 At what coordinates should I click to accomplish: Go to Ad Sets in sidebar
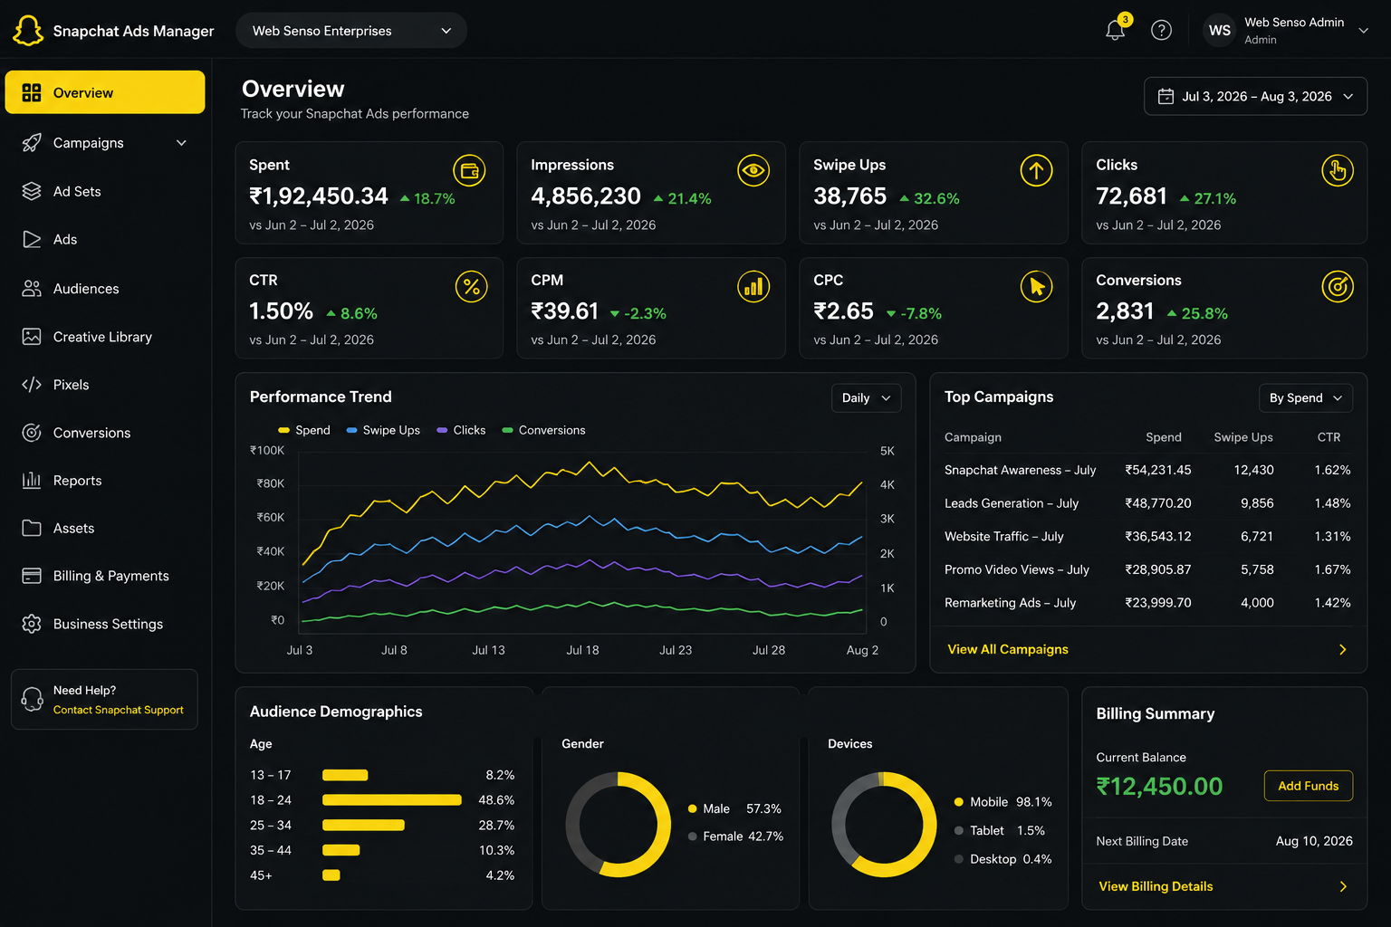[x=105, y=191]
